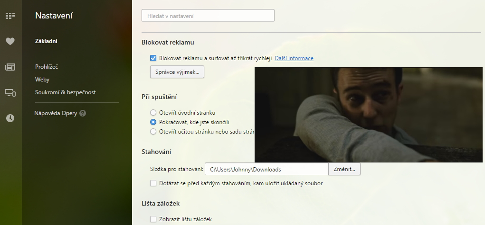
Task: Click the Složka pro stahování label
Action: click(x=177, y=169)
